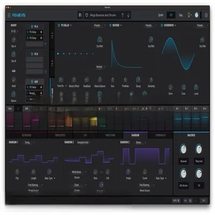The width and height of the screenshot is (215, 215).
Task: Select the Velo modulation source
Action: (10, 109)
